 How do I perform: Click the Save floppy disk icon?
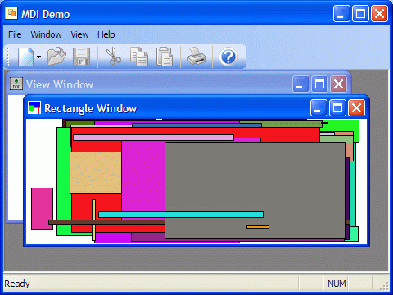pos(81,57)
